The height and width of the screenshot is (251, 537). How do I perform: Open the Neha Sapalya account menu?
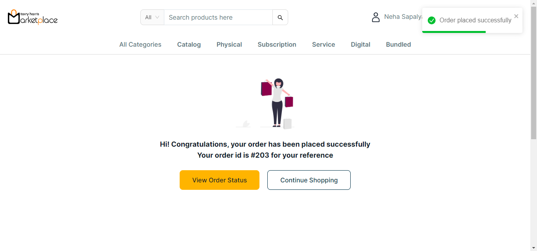pyautogui.click(x=403, y=17)
